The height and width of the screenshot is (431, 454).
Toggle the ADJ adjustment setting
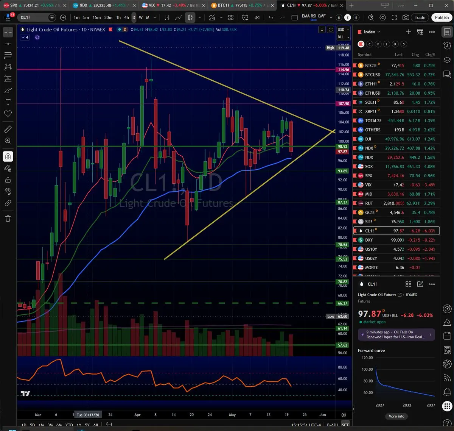point(333,425)
